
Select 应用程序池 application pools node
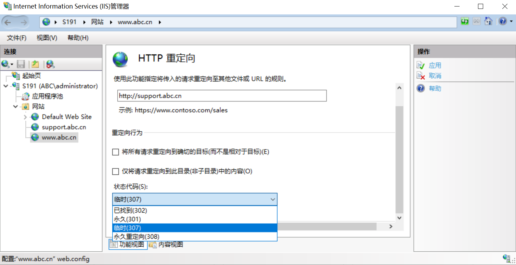click(x=47, y=96)
